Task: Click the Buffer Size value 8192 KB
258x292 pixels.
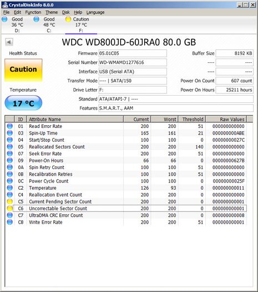Action: click(x=234, y=53)
